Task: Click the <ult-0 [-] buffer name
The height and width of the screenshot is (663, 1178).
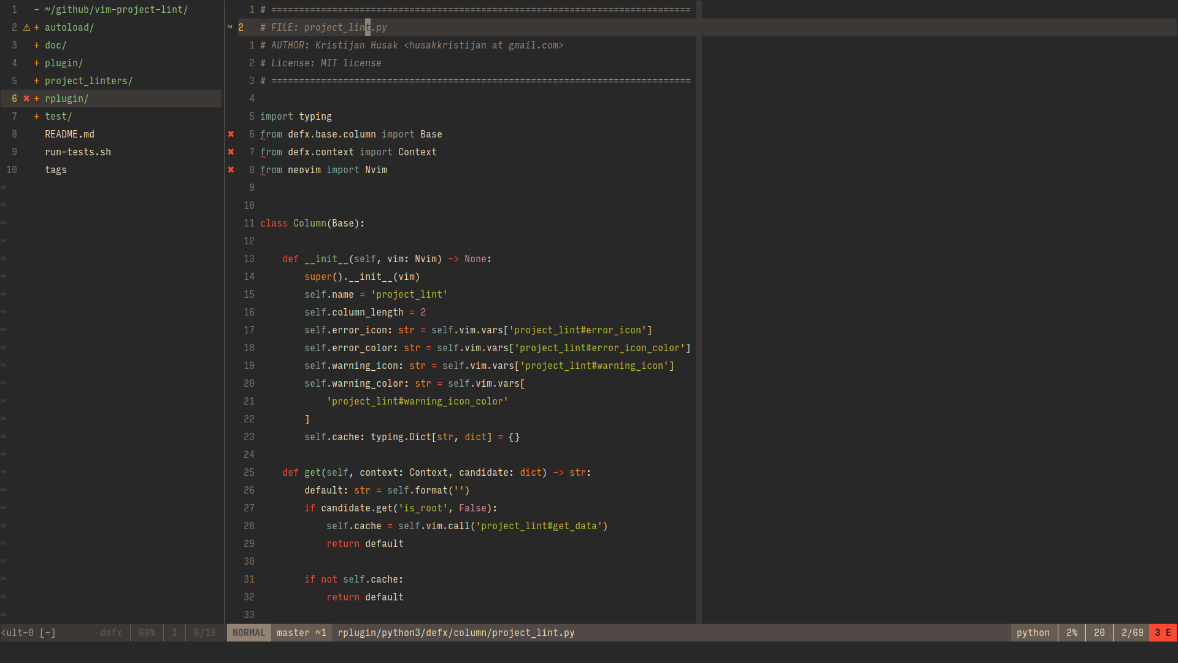Action: [x=28, y=633]
